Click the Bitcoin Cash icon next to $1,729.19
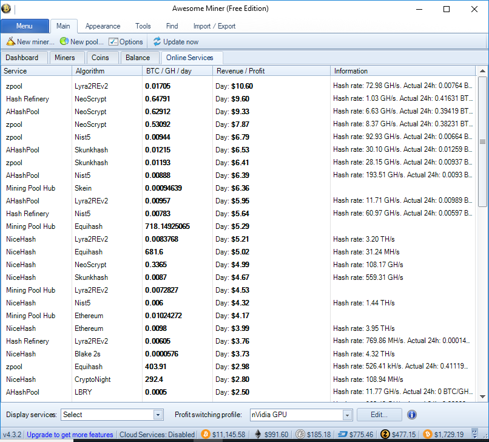Screen dimensions: 489x442 click(428, 434)
